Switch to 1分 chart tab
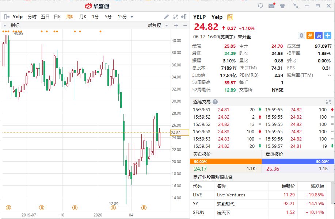Screen dimensions: 335x219 pyautogui.click(x=95, y=17)
